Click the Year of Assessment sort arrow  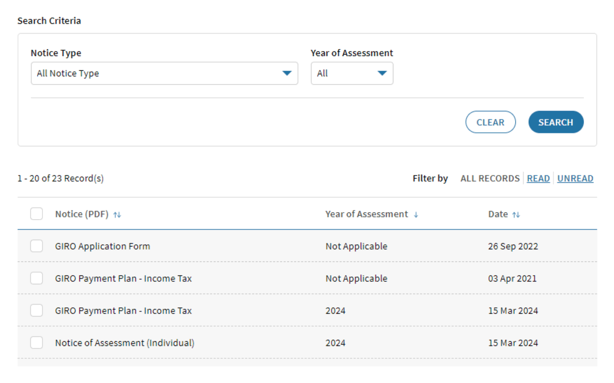[x=416, y=215]
